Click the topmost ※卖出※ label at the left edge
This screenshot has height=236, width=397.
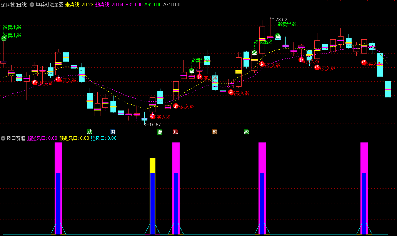(12, 27)
